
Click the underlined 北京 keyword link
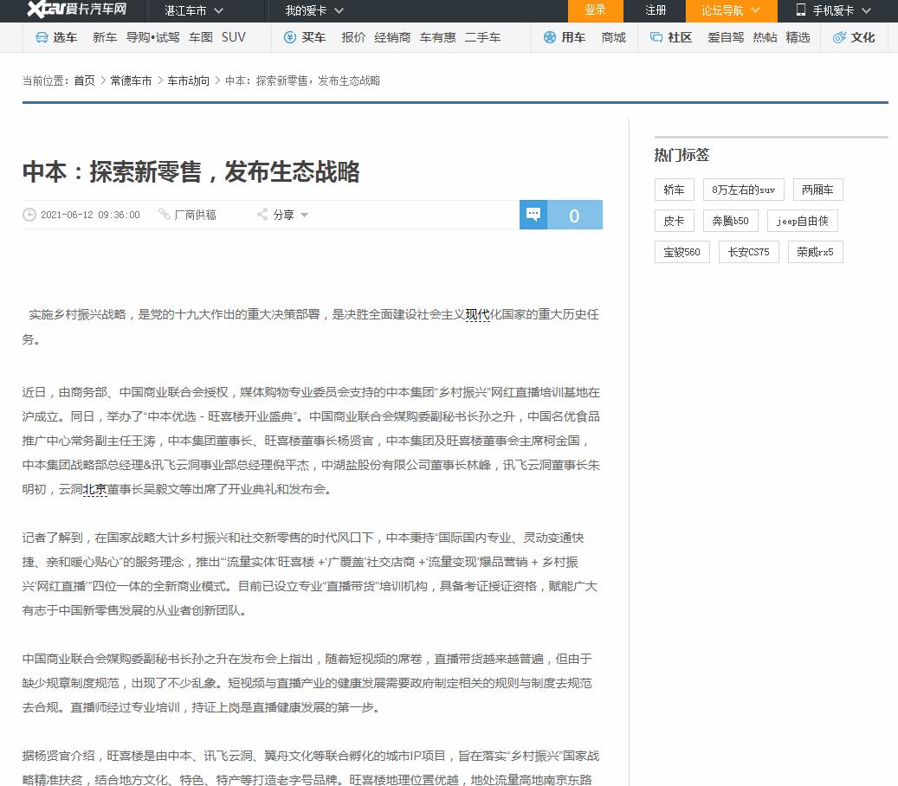point(95,489)
